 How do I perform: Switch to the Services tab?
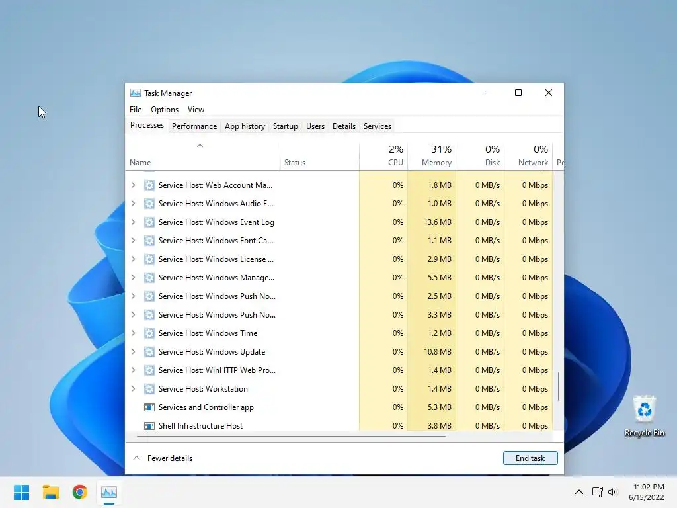(x=378, y=126)
